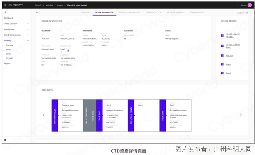Click nested device icon next to Etap1

click(222, 64)
